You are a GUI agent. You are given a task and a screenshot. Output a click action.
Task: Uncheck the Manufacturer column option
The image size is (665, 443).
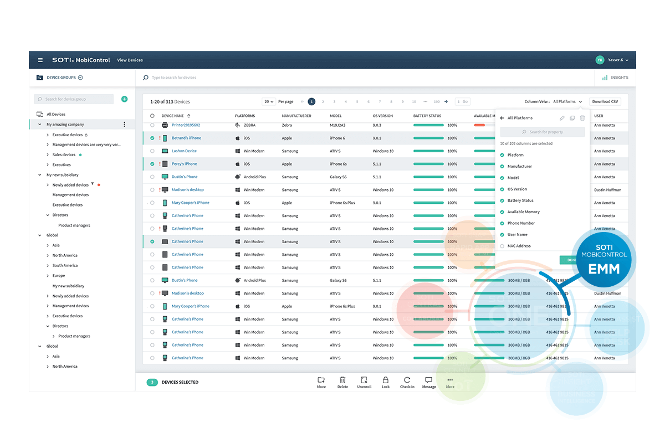point(502,167)
